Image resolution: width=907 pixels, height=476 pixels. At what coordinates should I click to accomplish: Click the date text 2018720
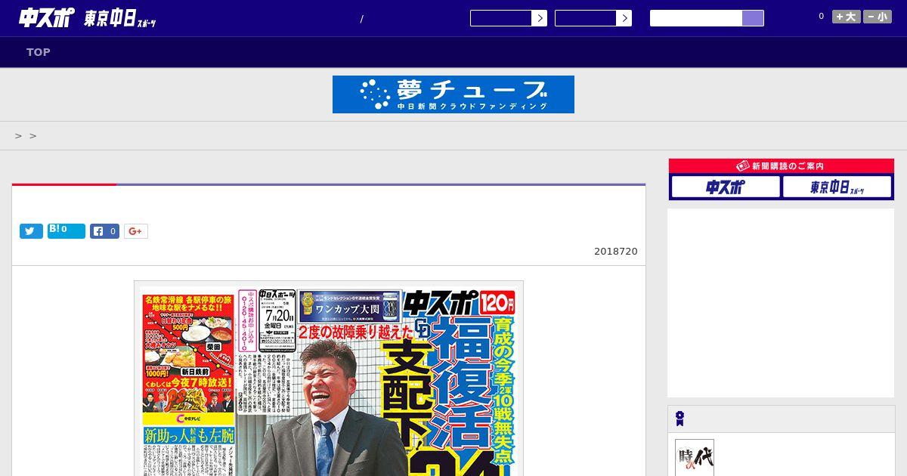pyautogui.click(x=616, y=252)
